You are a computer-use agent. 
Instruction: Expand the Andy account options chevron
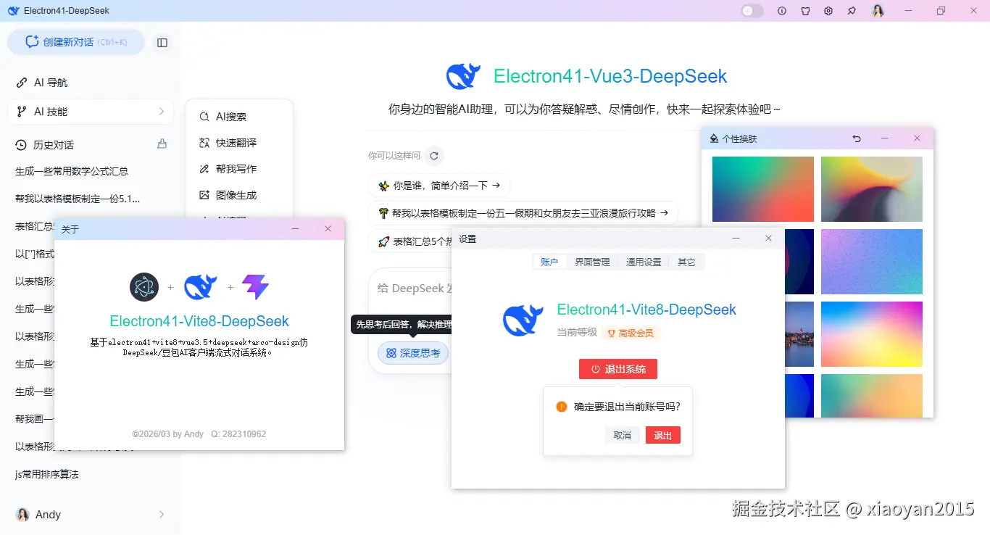tap(161, 514)
